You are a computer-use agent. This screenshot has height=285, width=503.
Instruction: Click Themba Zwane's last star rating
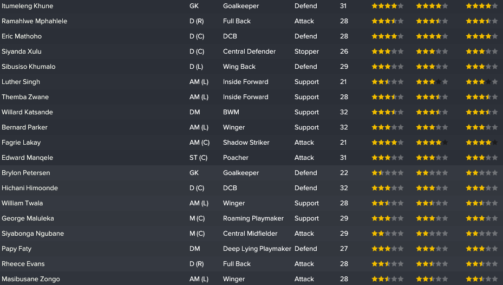482,97
